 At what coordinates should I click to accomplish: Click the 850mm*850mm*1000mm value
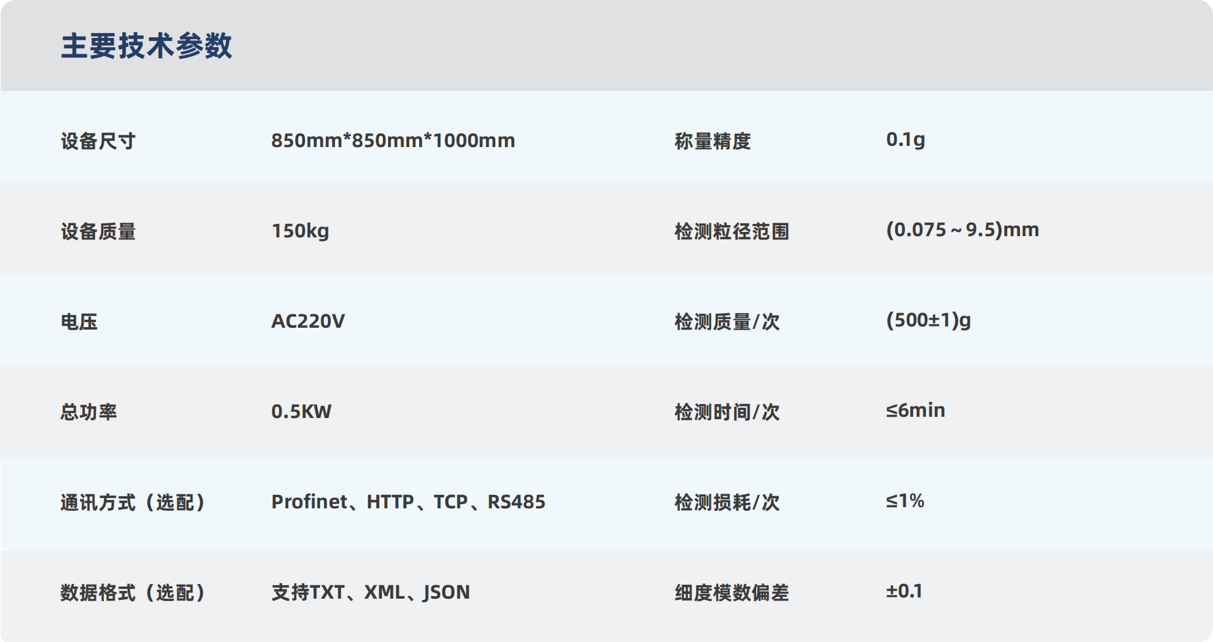point(393,140)
